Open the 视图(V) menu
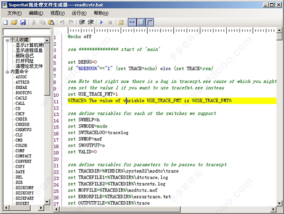 coord(57,13)
